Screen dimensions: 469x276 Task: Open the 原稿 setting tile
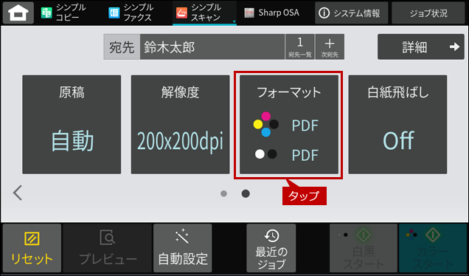coord(72,125)
